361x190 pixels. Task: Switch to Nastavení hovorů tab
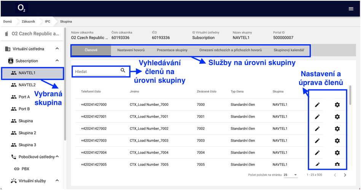pos(130,50)
